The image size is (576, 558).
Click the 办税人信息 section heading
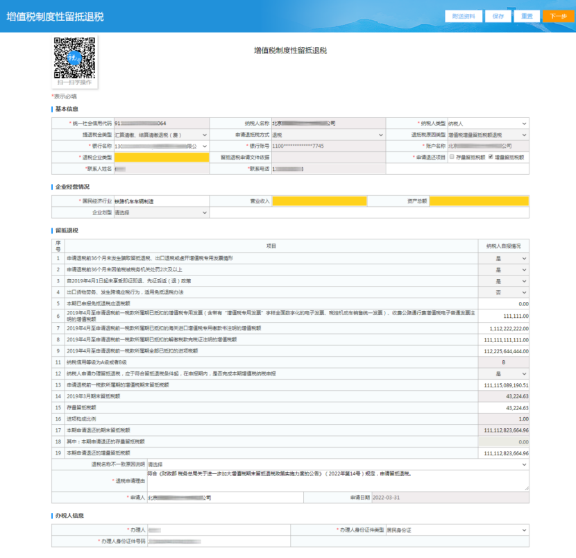point(69,516)
